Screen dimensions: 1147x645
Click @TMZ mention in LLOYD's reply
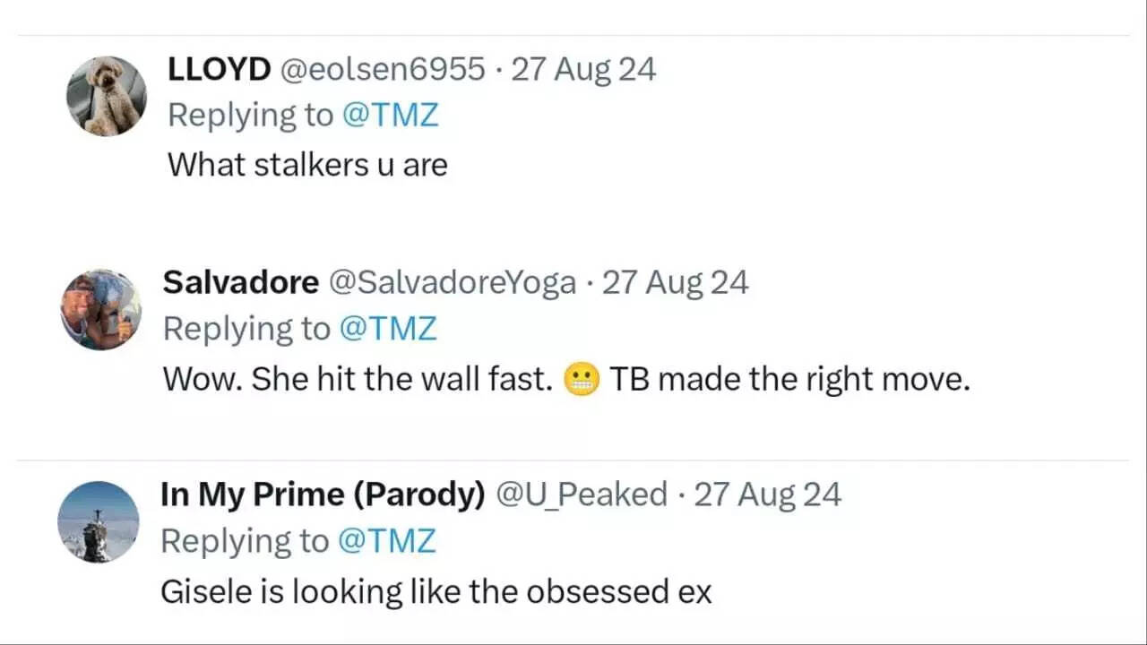(390, 116)
